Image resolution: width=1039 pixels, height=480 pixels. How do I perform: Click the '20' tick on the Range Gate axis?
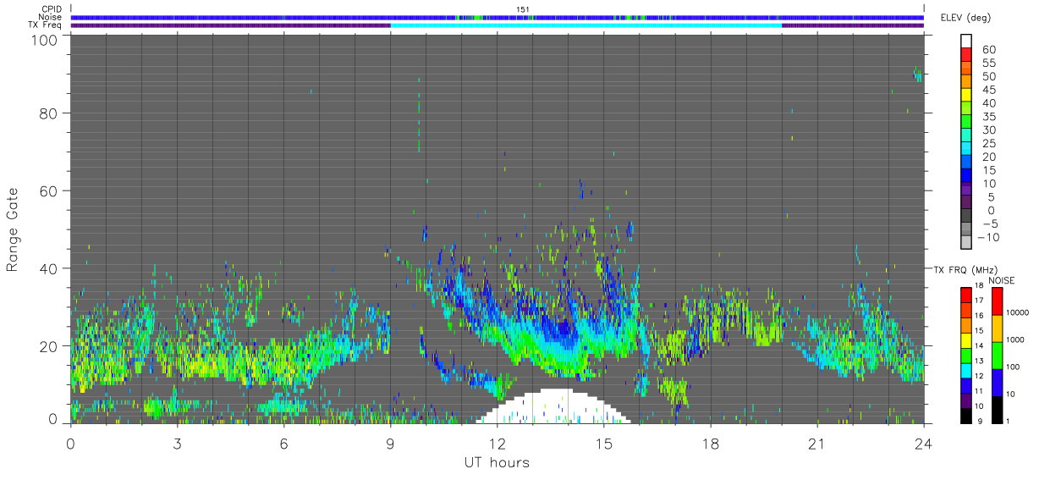48,345
